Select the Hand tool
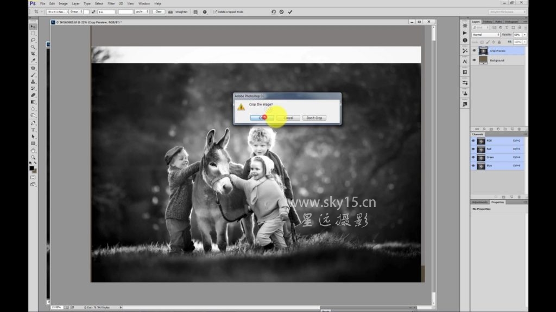This screenshot has width=556, height=312. tap(33, 151)
